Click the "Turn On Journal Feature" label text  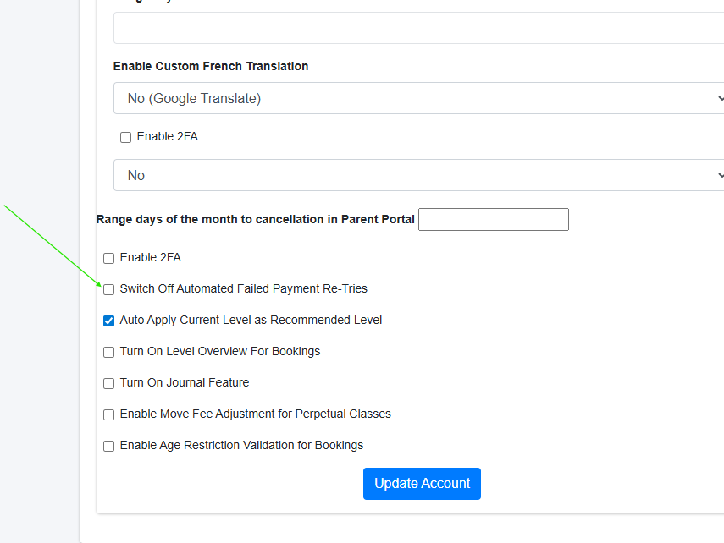[185, 382]
